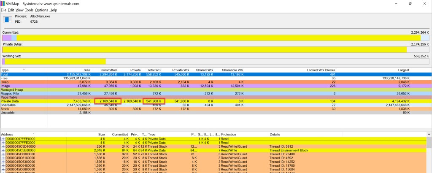Expand the 00000045C5E00000 private data row
Screen dimensions: 432x173
[x=3, y=150]
